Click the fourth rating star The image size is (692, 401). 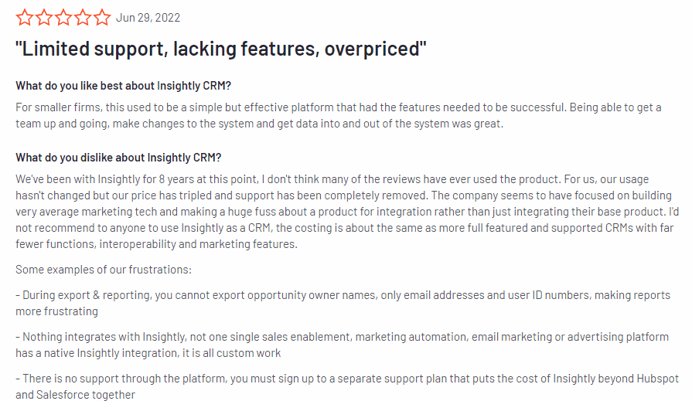pos(83,17)
